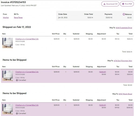Click the crib thumbnail in shipped section

(x=8, y=43)
